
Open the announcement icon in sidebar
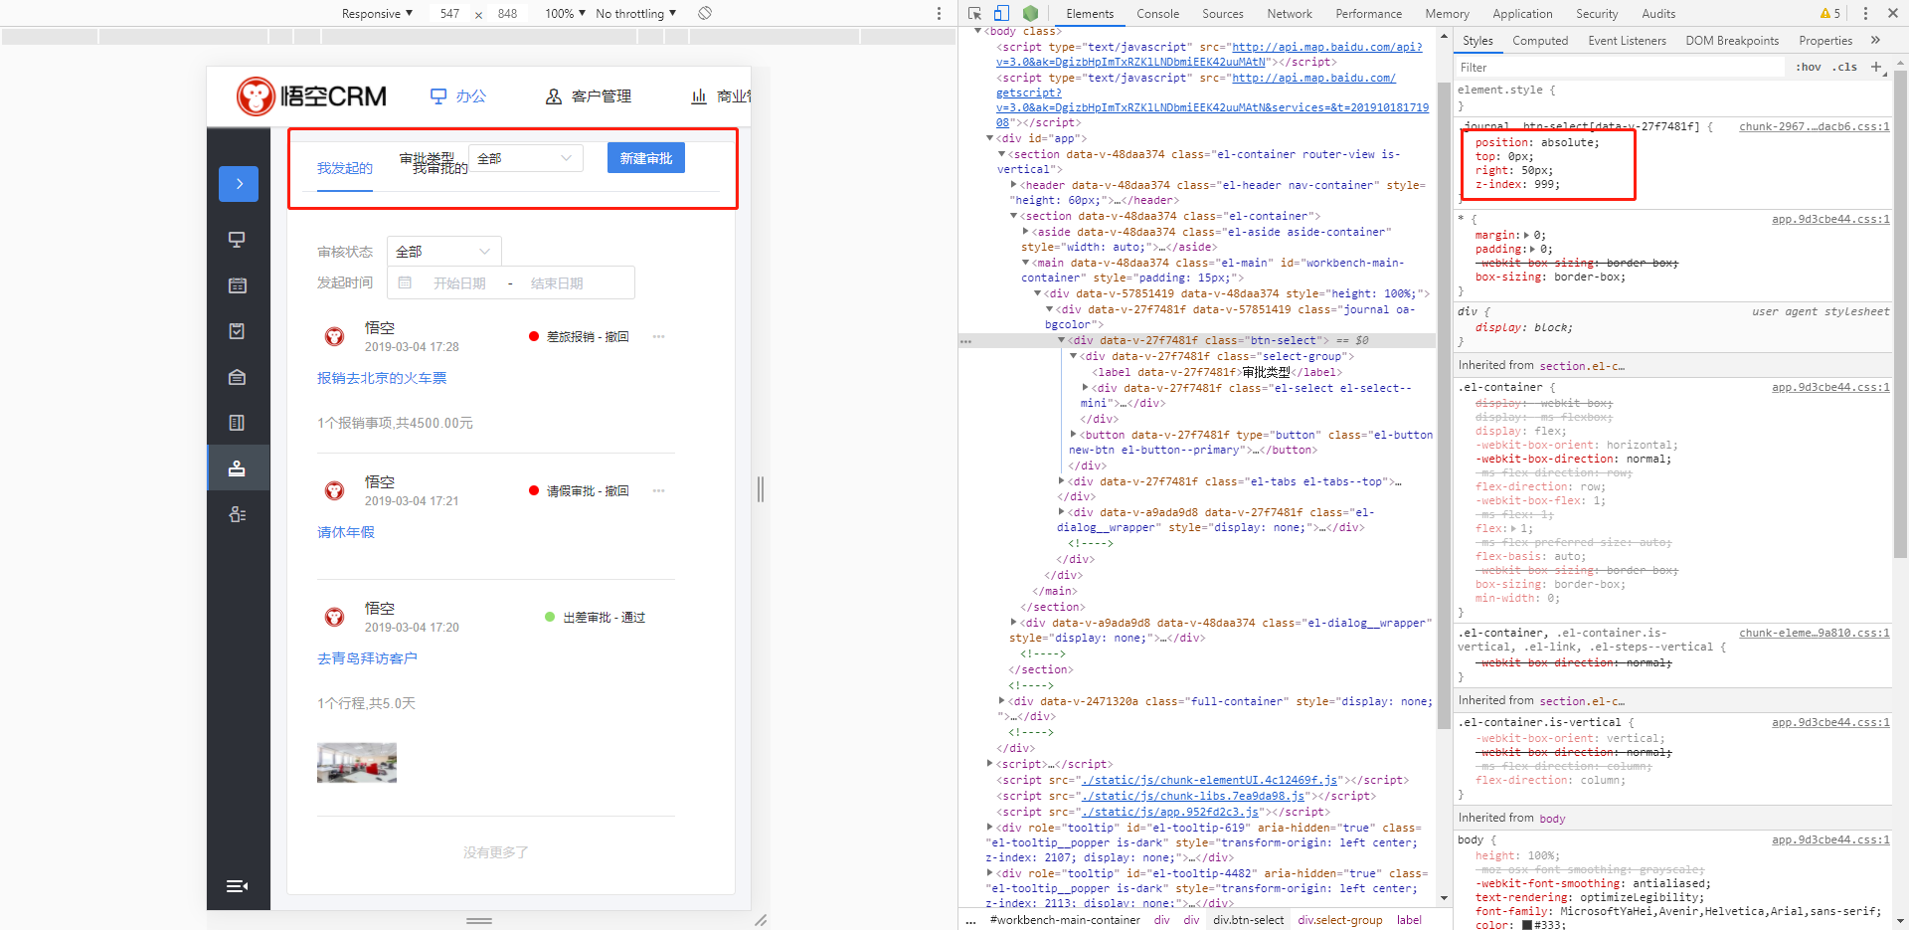pyautogui.click(x=237, y=377)
